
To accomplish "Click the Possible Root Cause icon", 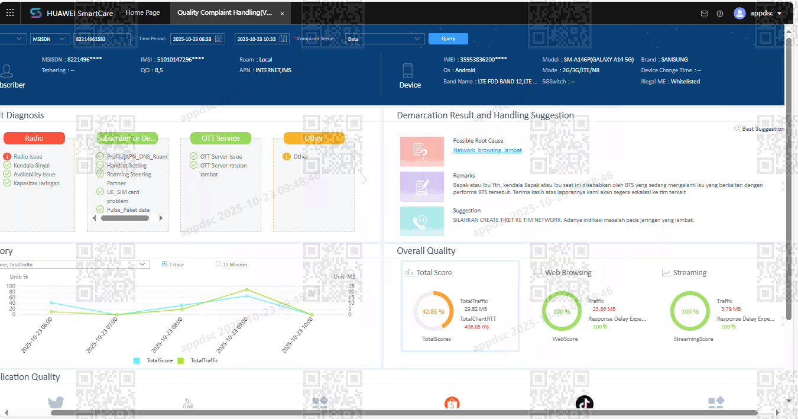I will tap(421, 151).
